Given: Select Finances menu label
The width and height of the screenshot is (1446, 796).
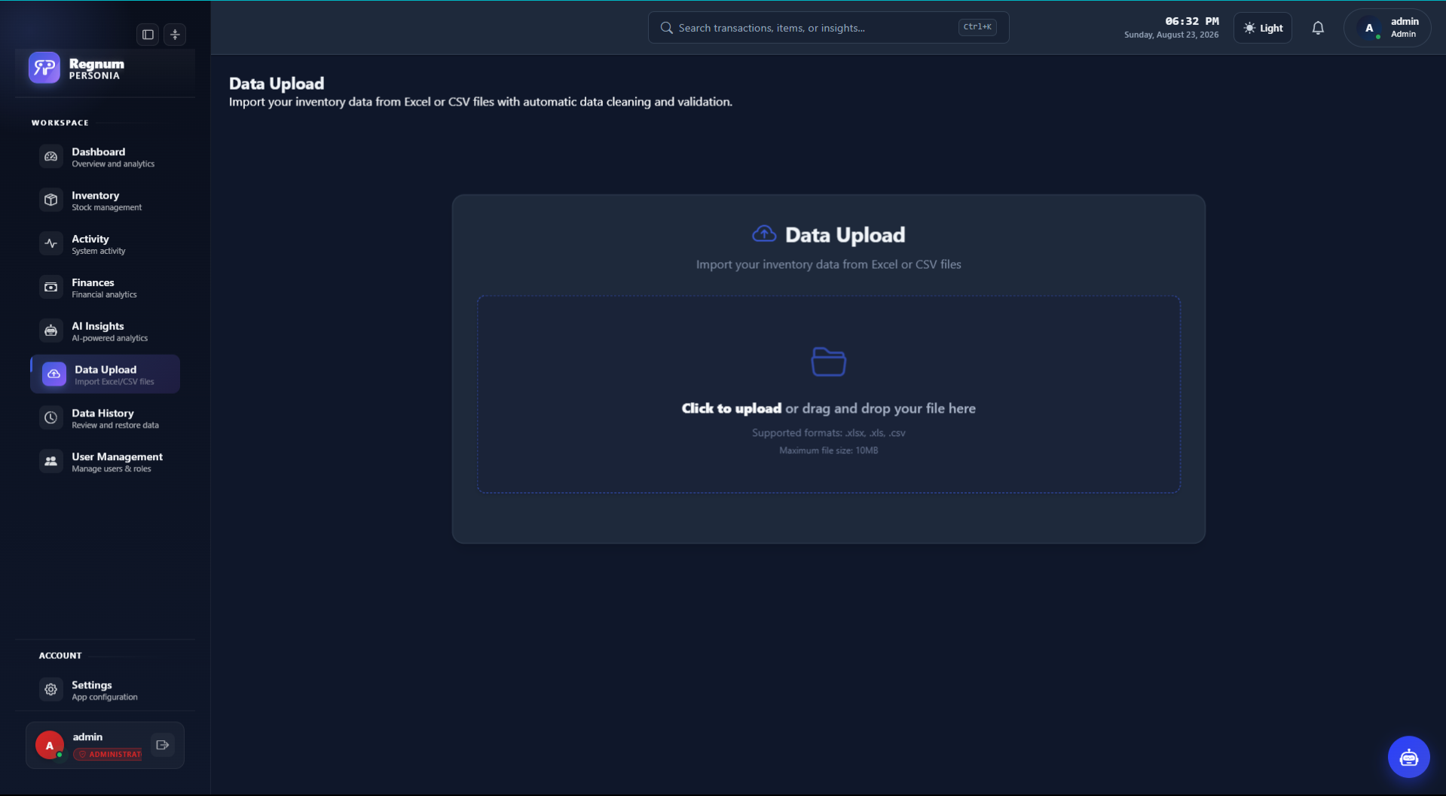Looking at the screenshot, I should 93,283.
